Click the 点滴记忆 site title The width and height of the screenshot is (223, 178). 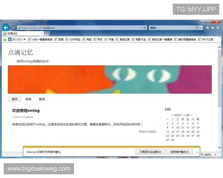click(20, 52)
